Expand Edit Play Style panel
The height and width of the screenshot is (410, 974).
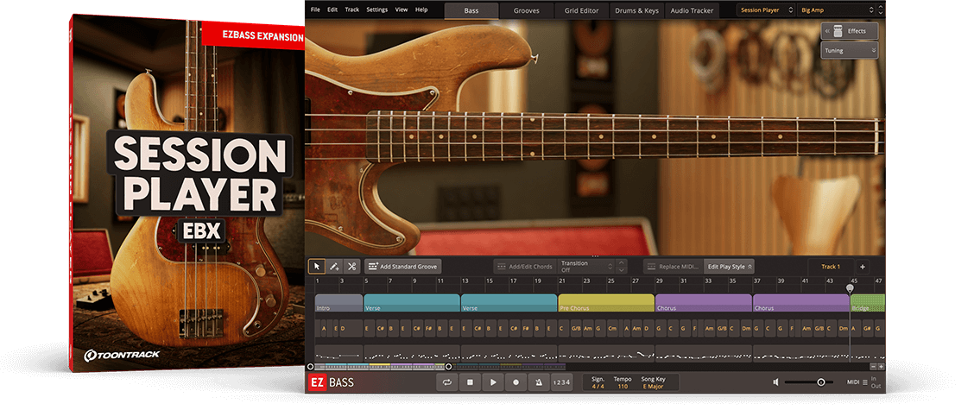point(730,267)
